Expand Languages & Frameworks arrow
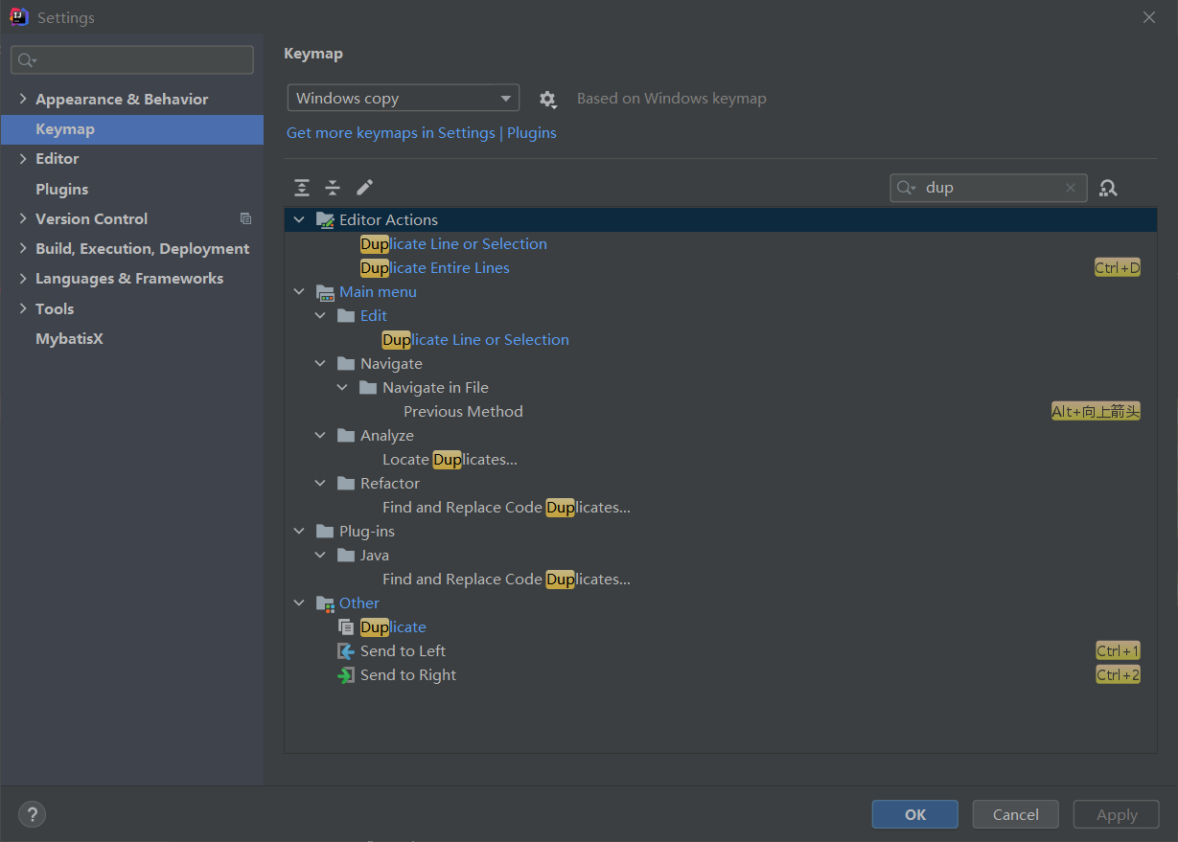The width and height of the screenshot is (1178, 842). pyautogui.click(x=23, y=278)
